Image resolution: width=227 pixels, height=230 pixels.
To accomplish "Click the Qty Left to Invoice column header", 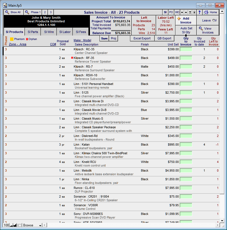I will pyautogui.click(x=213, y=42).
